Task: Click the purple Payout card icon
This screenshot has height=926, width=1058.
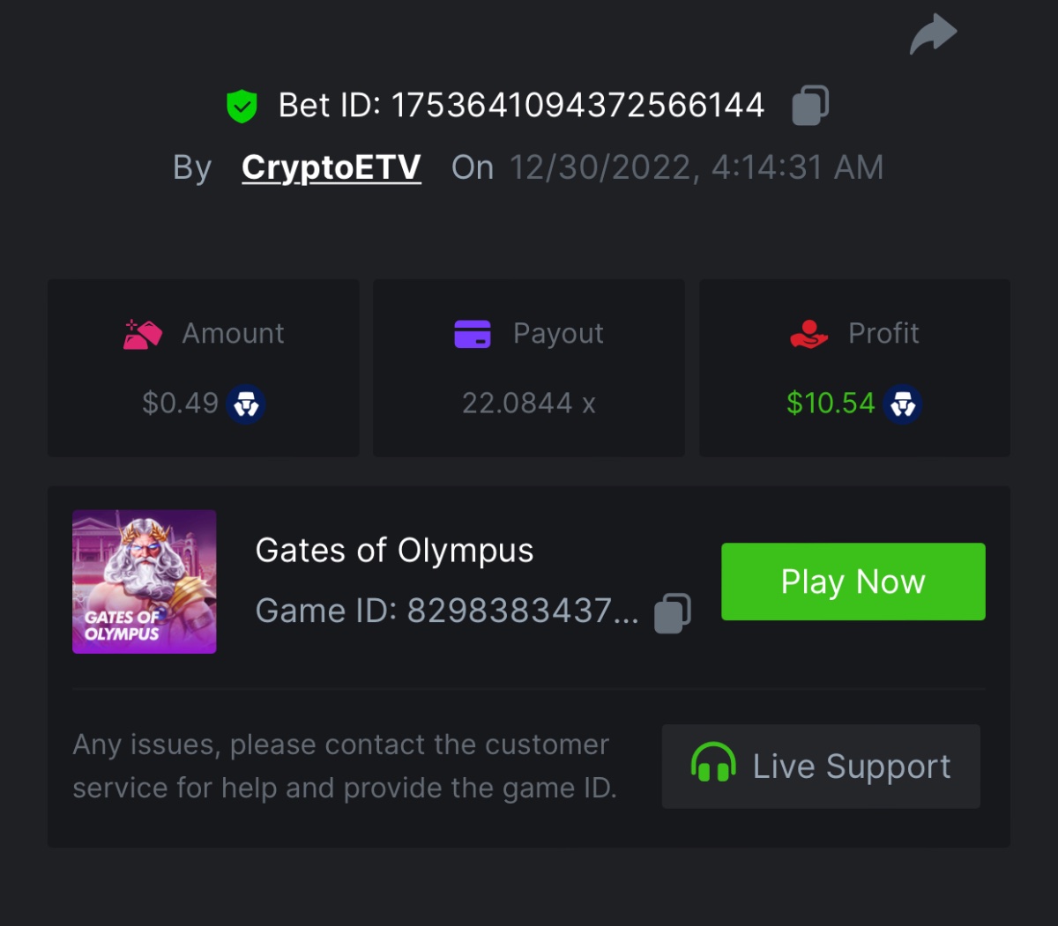Action: 473,334
